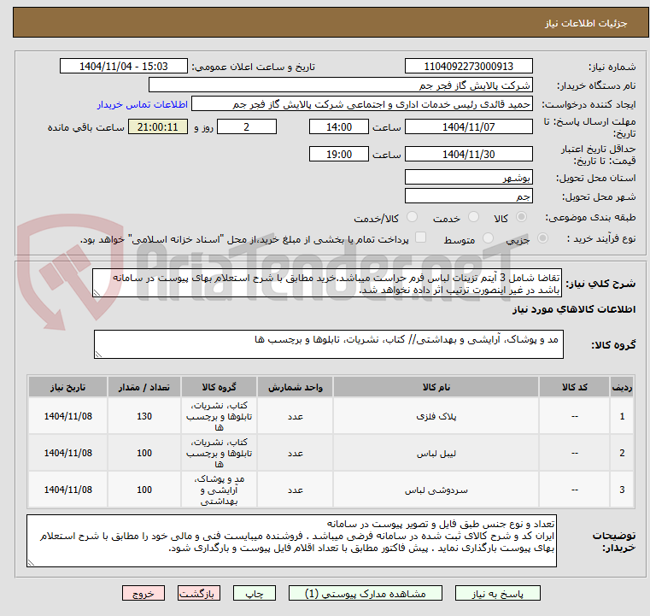Click the deadline time 14:00 field
The height and width of the screenshot is (616, 650).
(x=339, y=126)
